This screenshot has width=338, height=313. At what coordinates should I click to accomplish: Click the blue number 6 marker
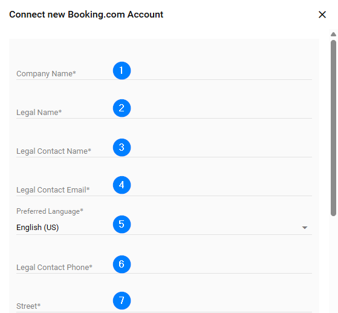click(122, 264)
